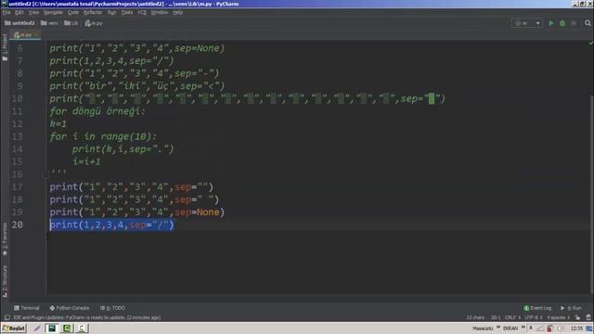Screen dimensions: 594x334
Task: Toggle the read-only lock icon in status bar
Action: [577, 317]
